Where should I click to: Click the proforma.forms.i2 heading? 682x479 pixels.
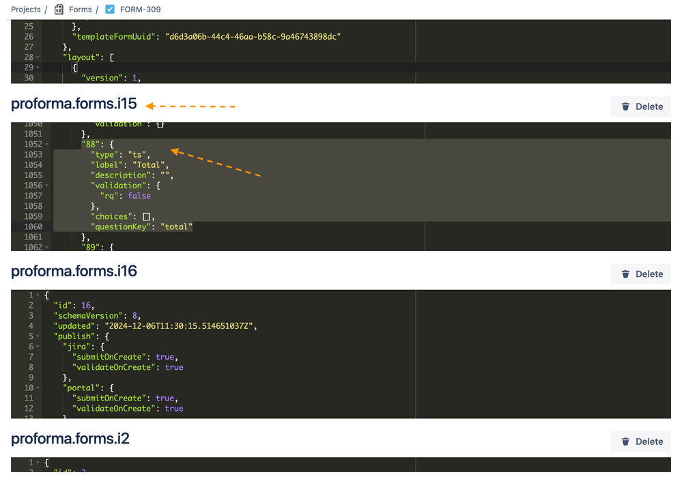coord(70,439)
